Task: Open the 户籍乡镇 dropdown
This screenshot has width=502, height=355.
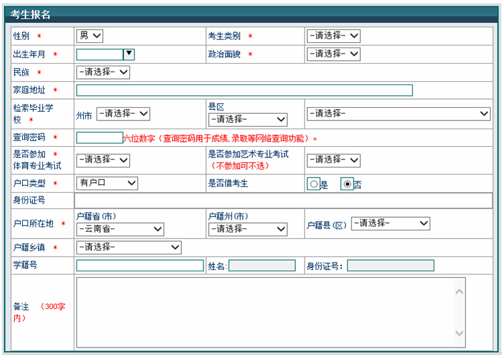Action: 129,248
